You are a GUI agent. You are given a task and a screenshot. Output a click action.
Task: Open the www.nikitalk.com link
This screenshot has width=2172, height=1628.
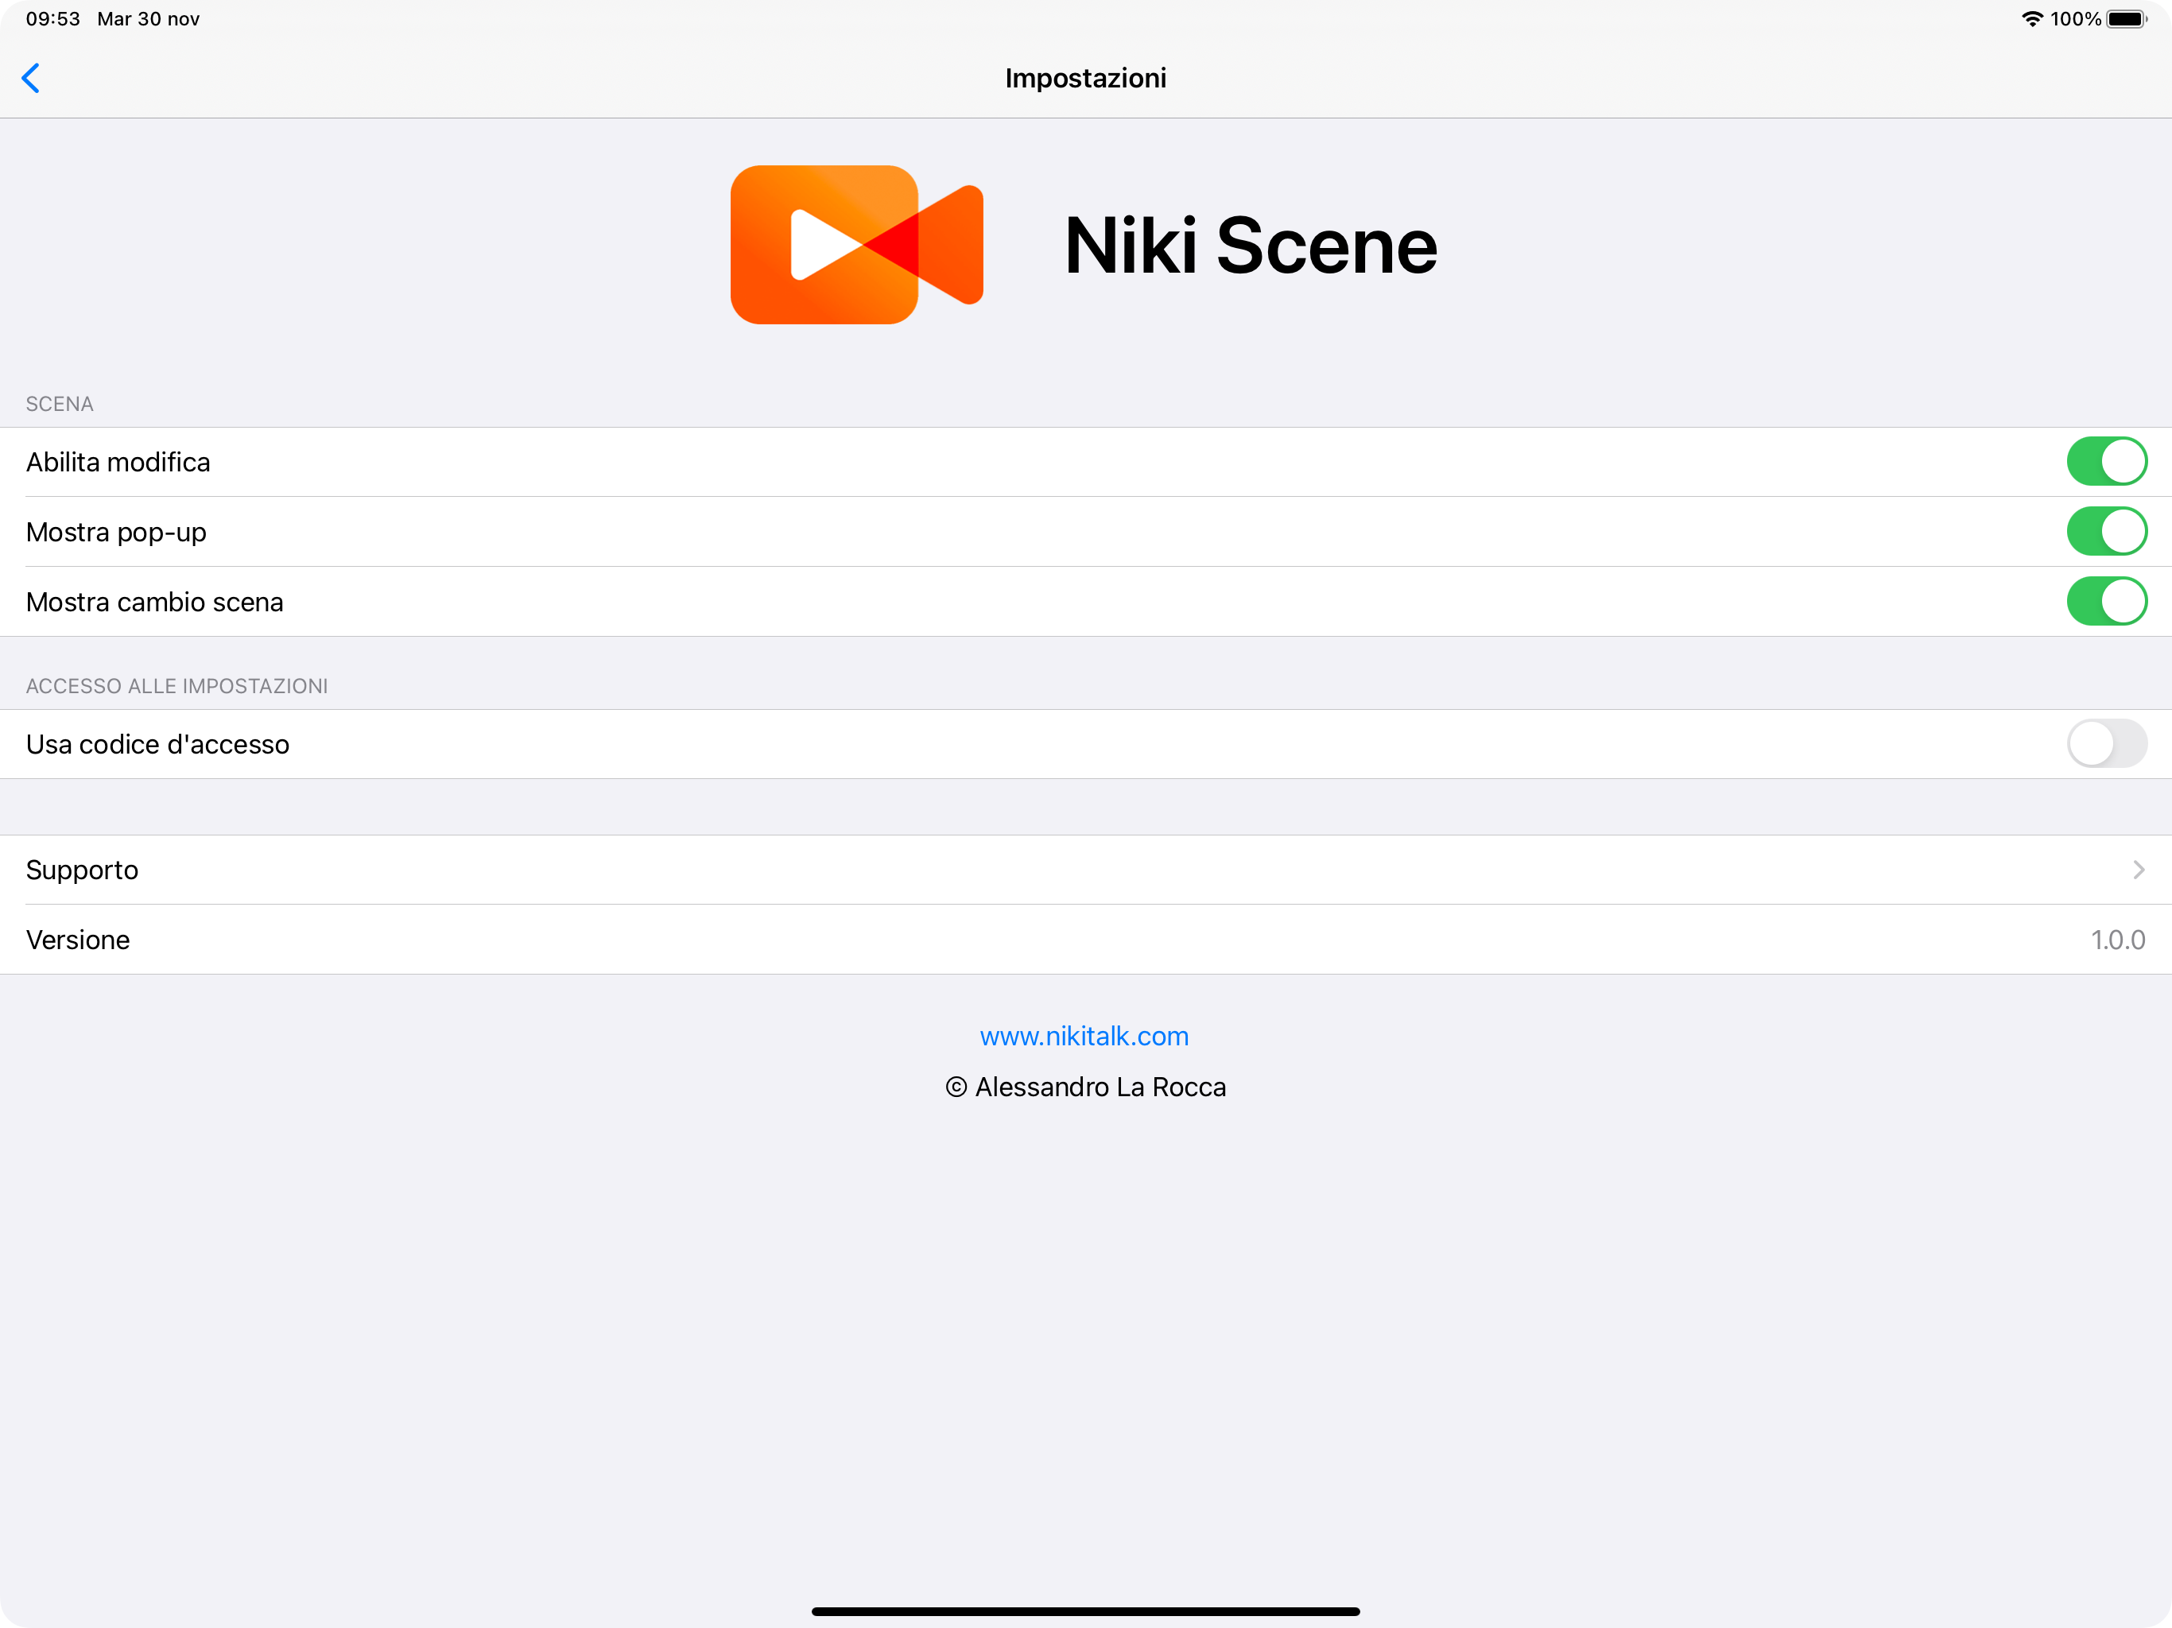click(1084, 1036)
